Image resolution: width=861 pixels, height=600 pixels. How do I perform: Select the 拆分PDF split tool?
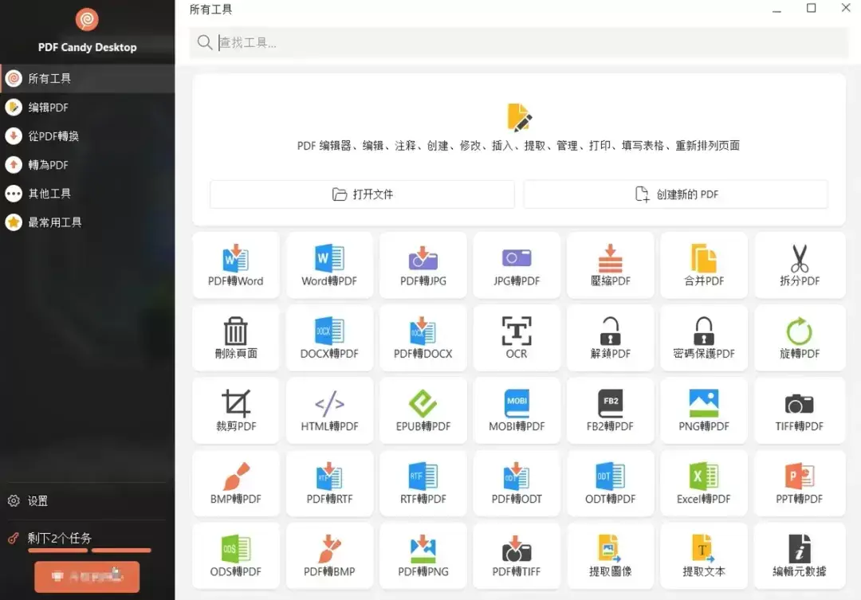[798, 265]
